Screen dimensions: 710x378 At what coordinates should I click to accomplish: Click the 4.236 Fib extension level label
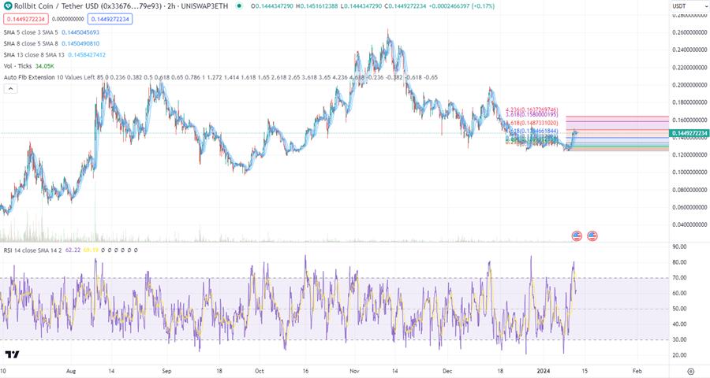click(532, 110)
